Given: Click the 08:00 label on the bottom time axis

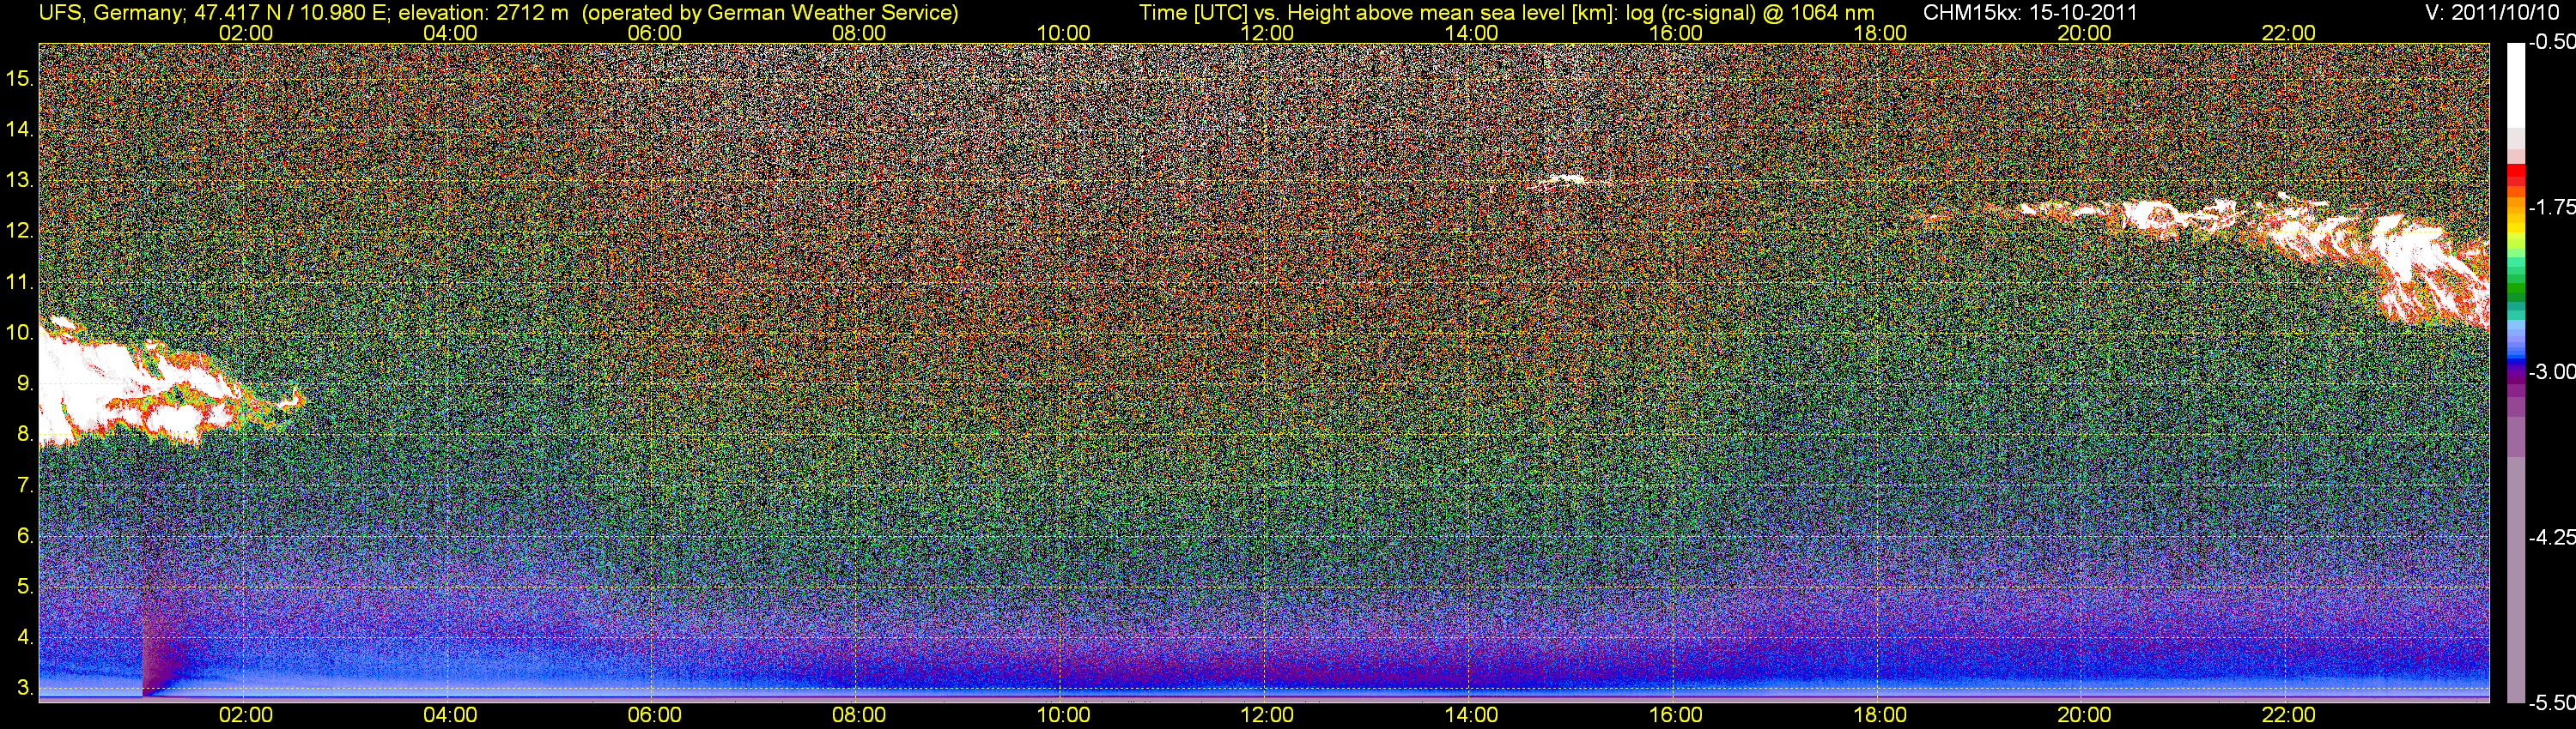Looking at the screenshot, I should [x=859, y=715].
